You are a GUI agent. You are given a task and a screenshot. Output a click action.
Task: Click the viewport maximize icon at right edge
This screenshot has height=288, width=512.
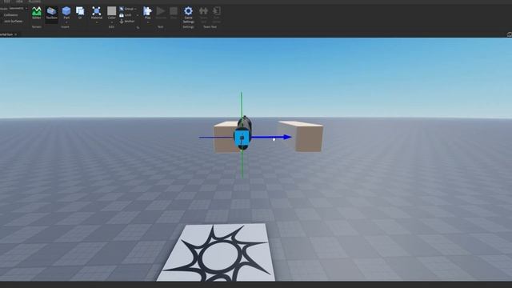point(509,34)
